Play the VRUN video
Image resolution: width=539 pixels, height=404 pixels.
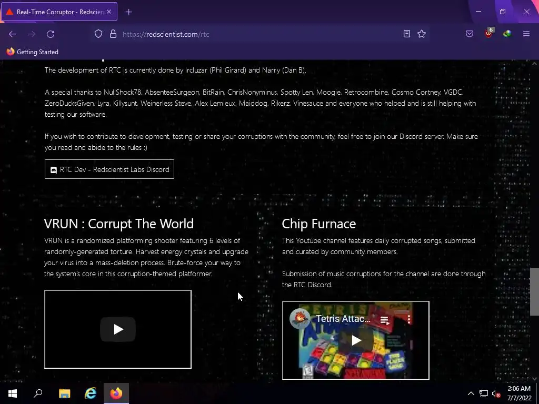pos(118,329)
